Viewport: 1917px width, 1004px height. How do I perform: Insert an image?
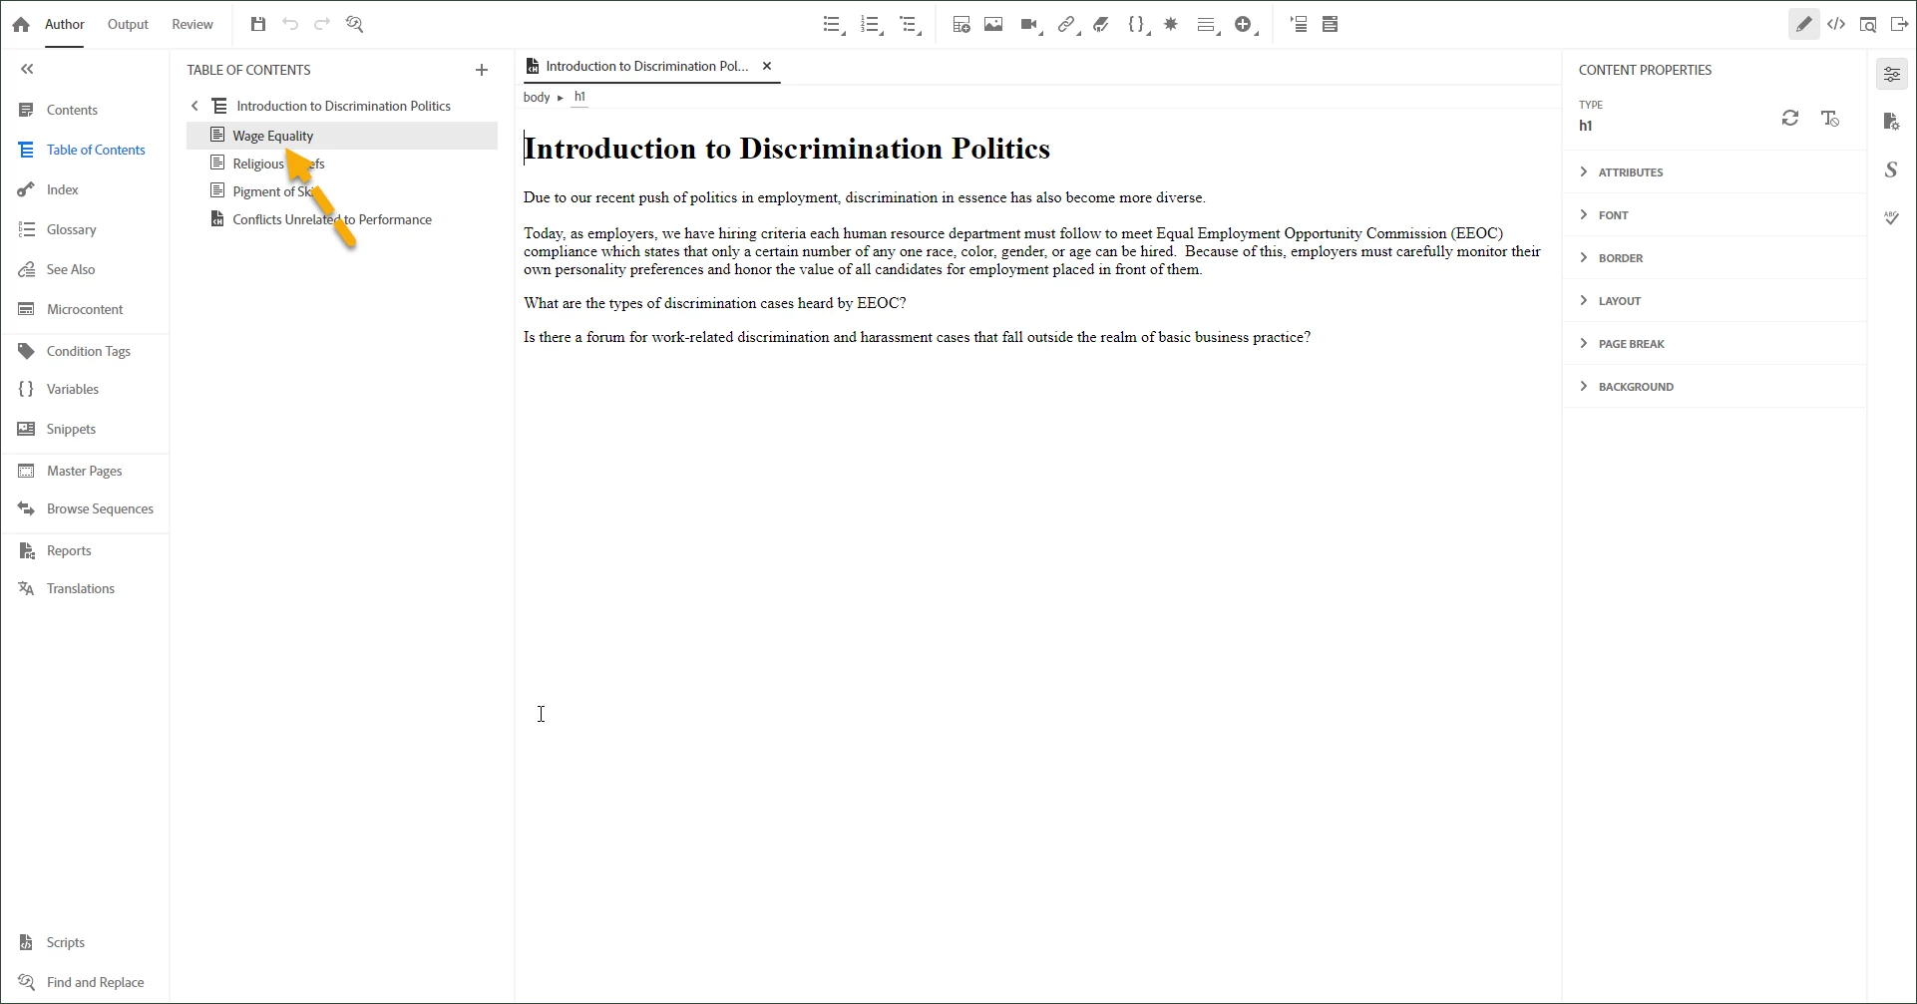(x=993, y=24)
